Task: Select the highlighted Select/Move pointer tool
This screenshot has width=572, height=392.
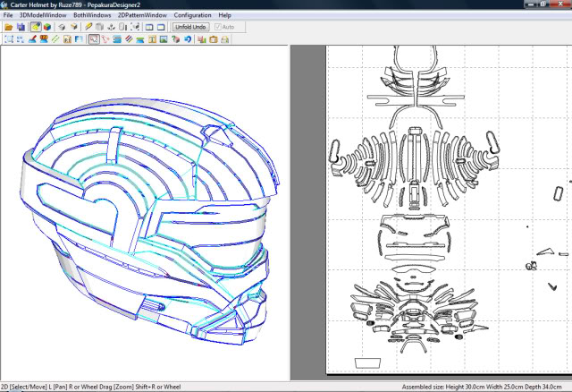Action: point(94,39)
